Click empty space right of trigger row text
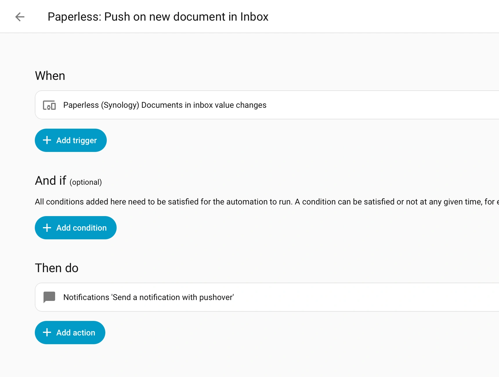 click(377, 105)
